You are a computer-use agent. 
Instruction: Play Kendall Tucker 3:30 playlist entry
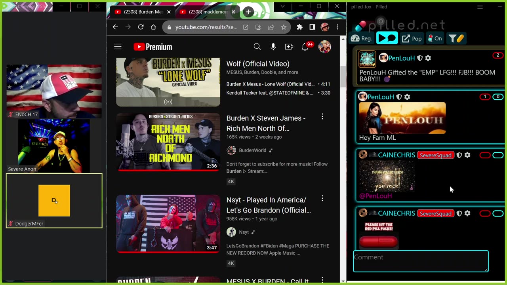[x=278, y=93]
